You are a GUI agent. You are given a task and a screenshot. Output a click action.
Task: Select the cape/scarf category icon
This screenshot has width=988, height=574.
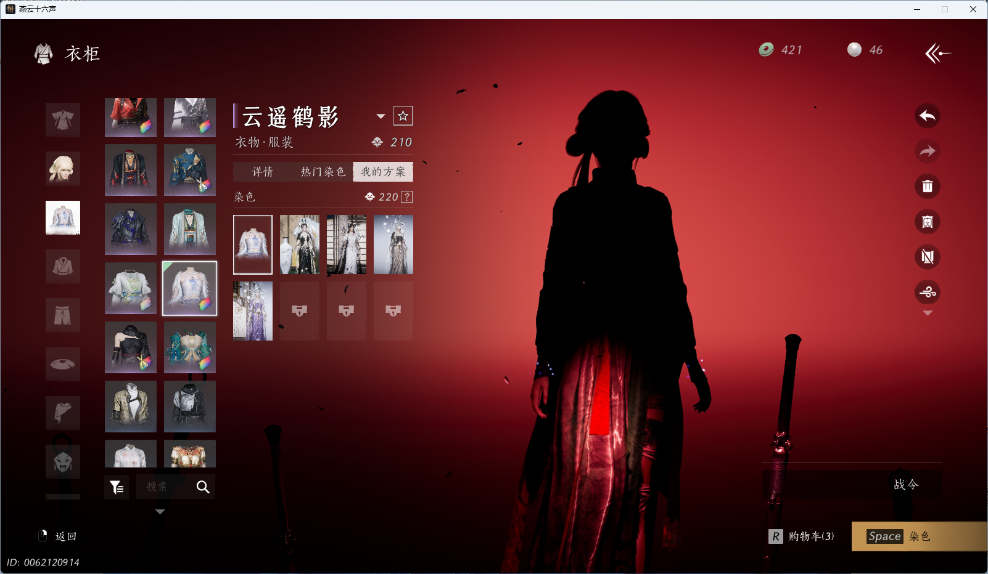62,413
